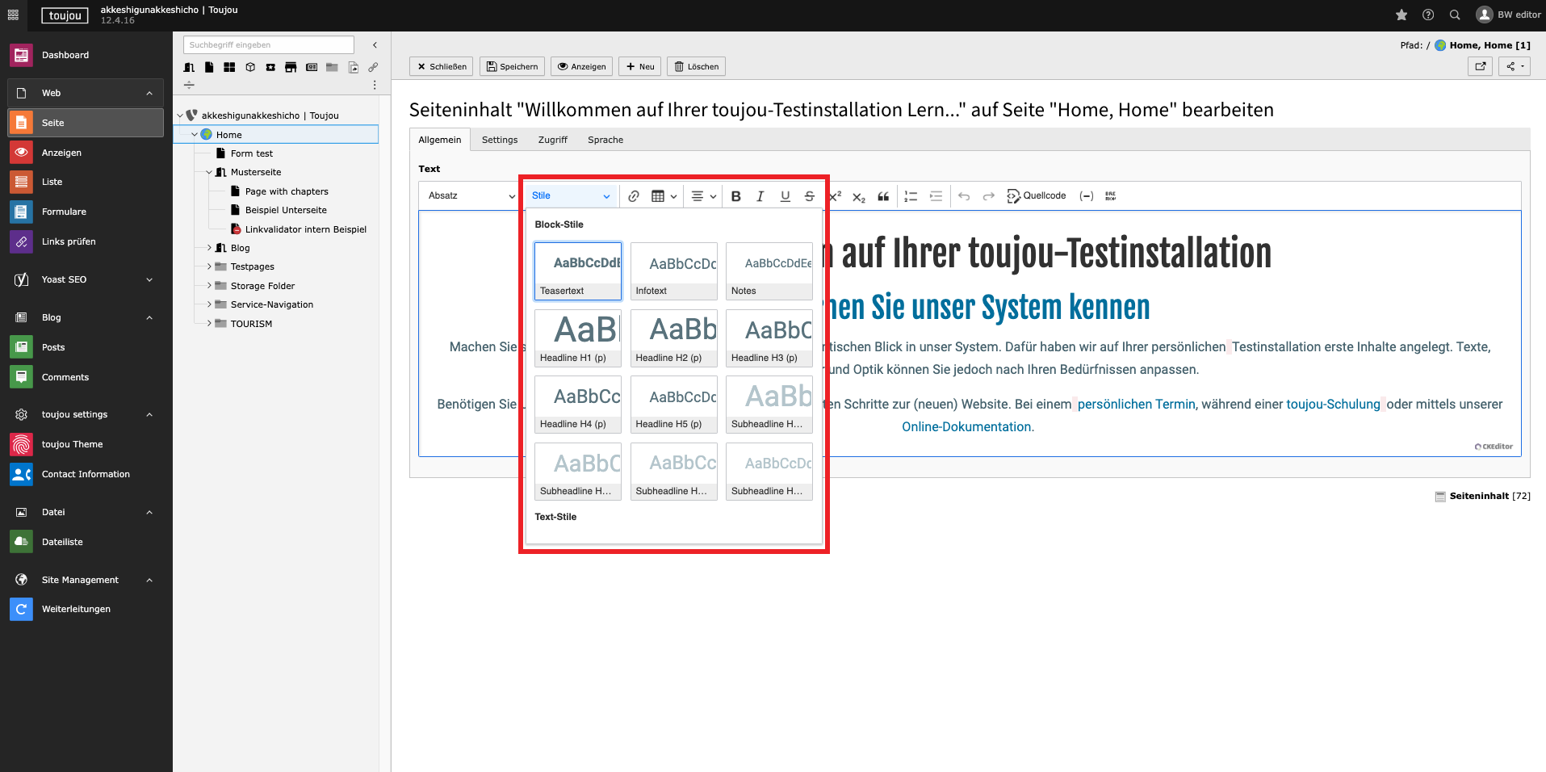
Task: Open the insert table dropdown
Action: coord(664,196)
